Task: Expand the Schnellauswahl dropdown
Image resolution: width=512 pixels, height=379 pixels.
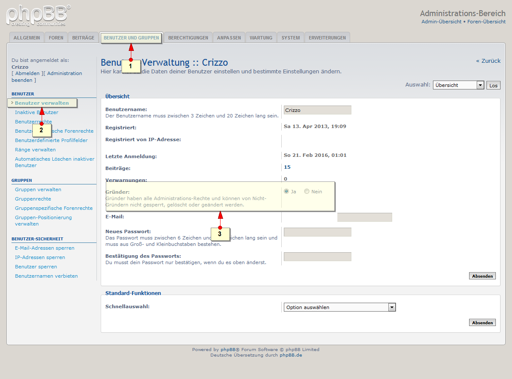Action: click(339, 307)
